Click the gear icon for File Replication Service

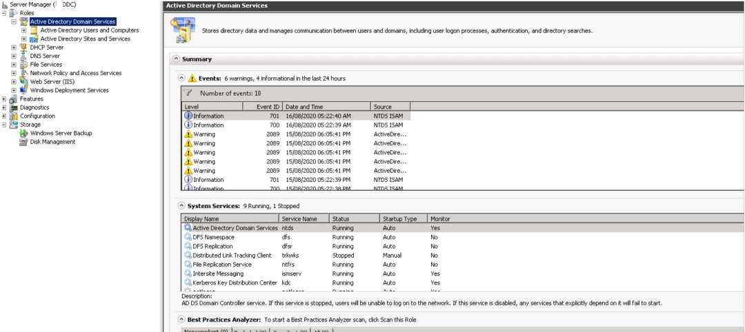point(188,264)
